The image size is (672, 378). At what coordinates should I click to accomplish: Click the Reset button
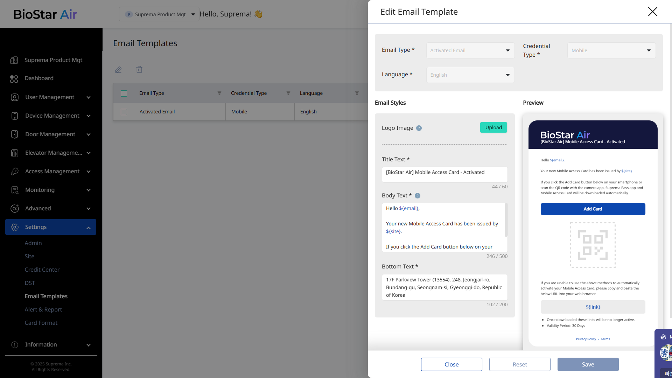[520, 364]
